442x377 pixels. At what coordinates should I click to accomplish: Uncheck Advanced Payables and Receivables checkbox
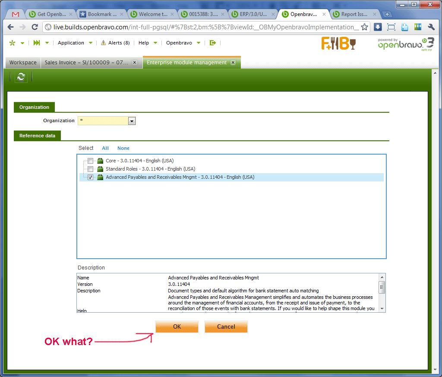click(91, 177)
